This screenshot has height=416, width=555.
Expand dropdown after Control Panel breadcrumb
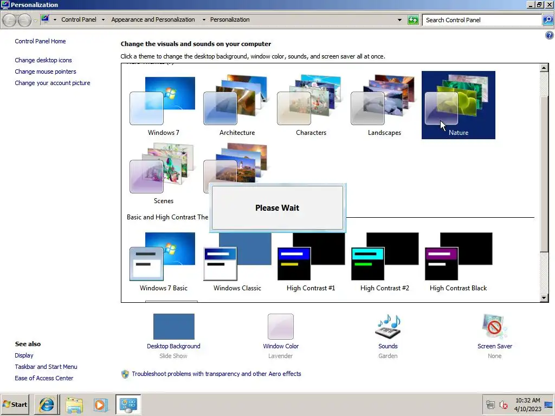pos(103,20)
